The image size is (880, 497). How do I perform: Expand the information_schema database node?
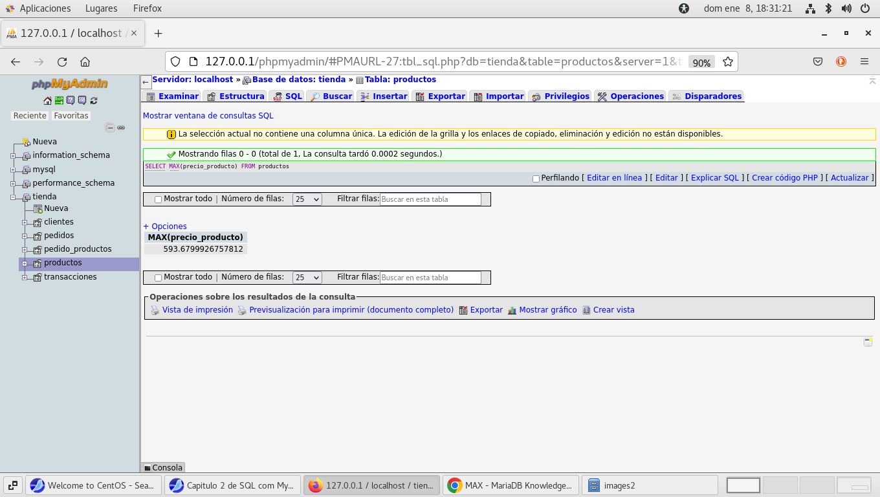13,156
